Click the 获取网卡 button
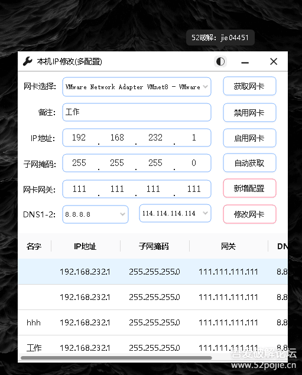 tap(249, 86)
